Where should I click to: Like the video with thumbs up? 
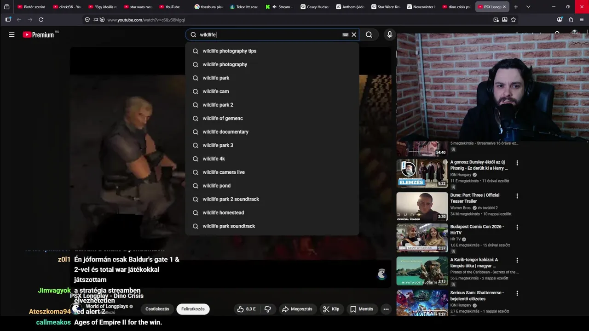pos(247,309)
